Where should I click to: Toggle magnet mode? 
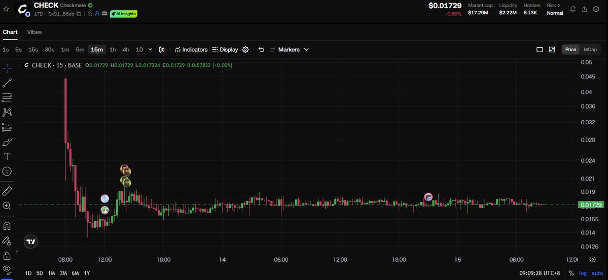pos(7,226)
